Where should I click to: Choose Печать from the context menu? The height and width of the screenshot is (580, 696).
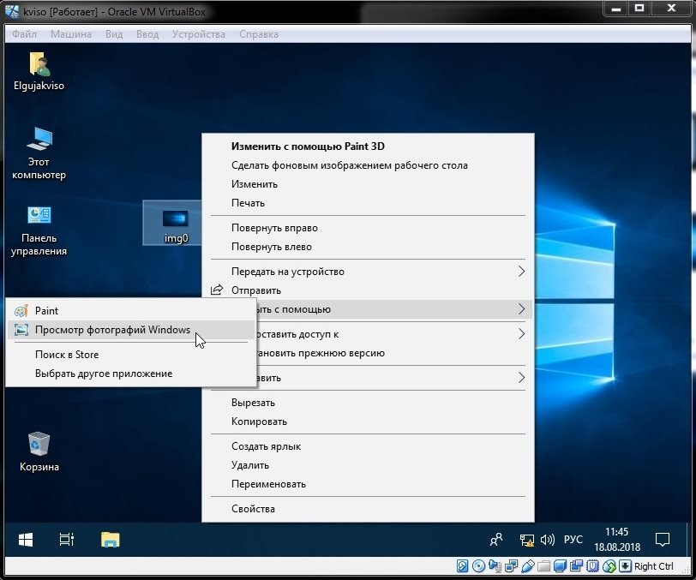pyautogui.click(x=368, y=203)
